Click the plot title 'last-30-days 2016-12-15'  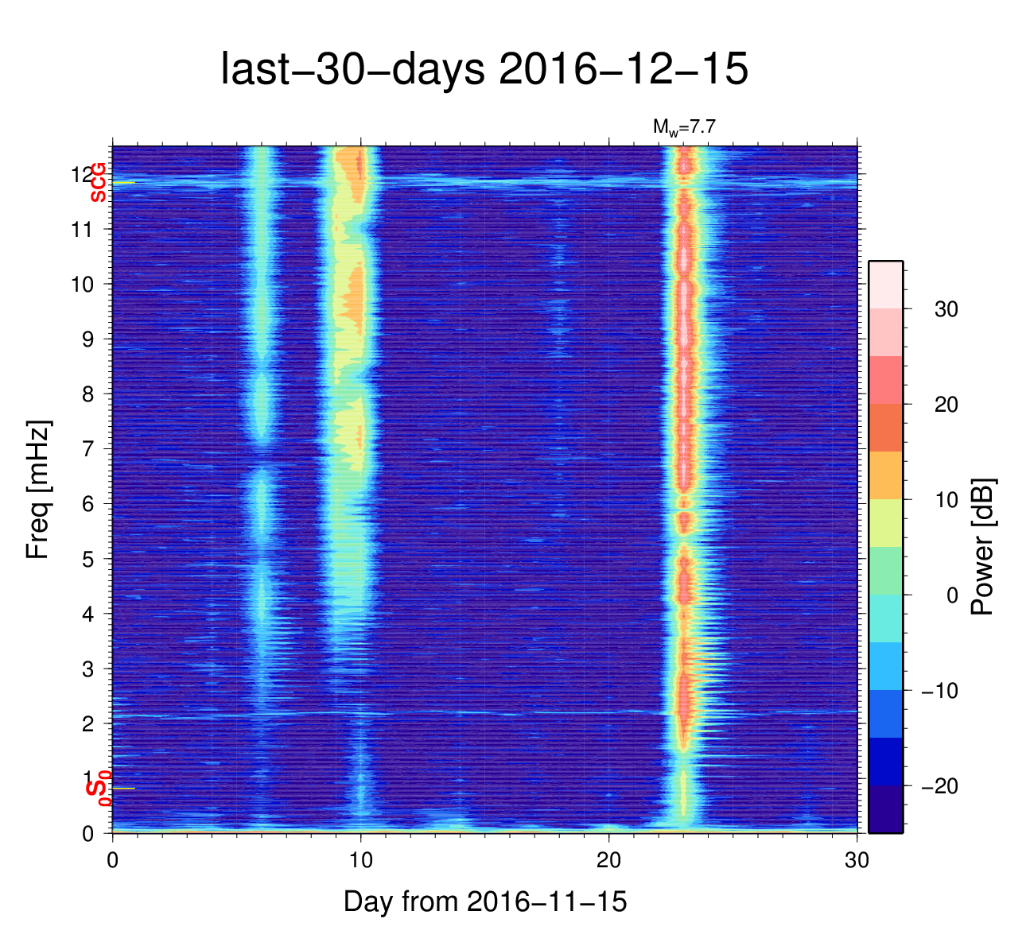[484, 70]
